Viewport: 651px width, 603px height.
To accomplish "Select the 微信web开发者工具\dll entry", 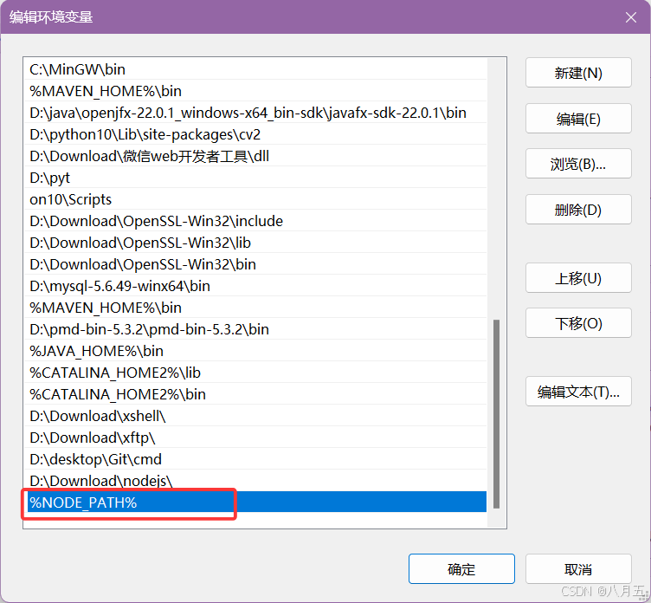I will coord(255,156).
